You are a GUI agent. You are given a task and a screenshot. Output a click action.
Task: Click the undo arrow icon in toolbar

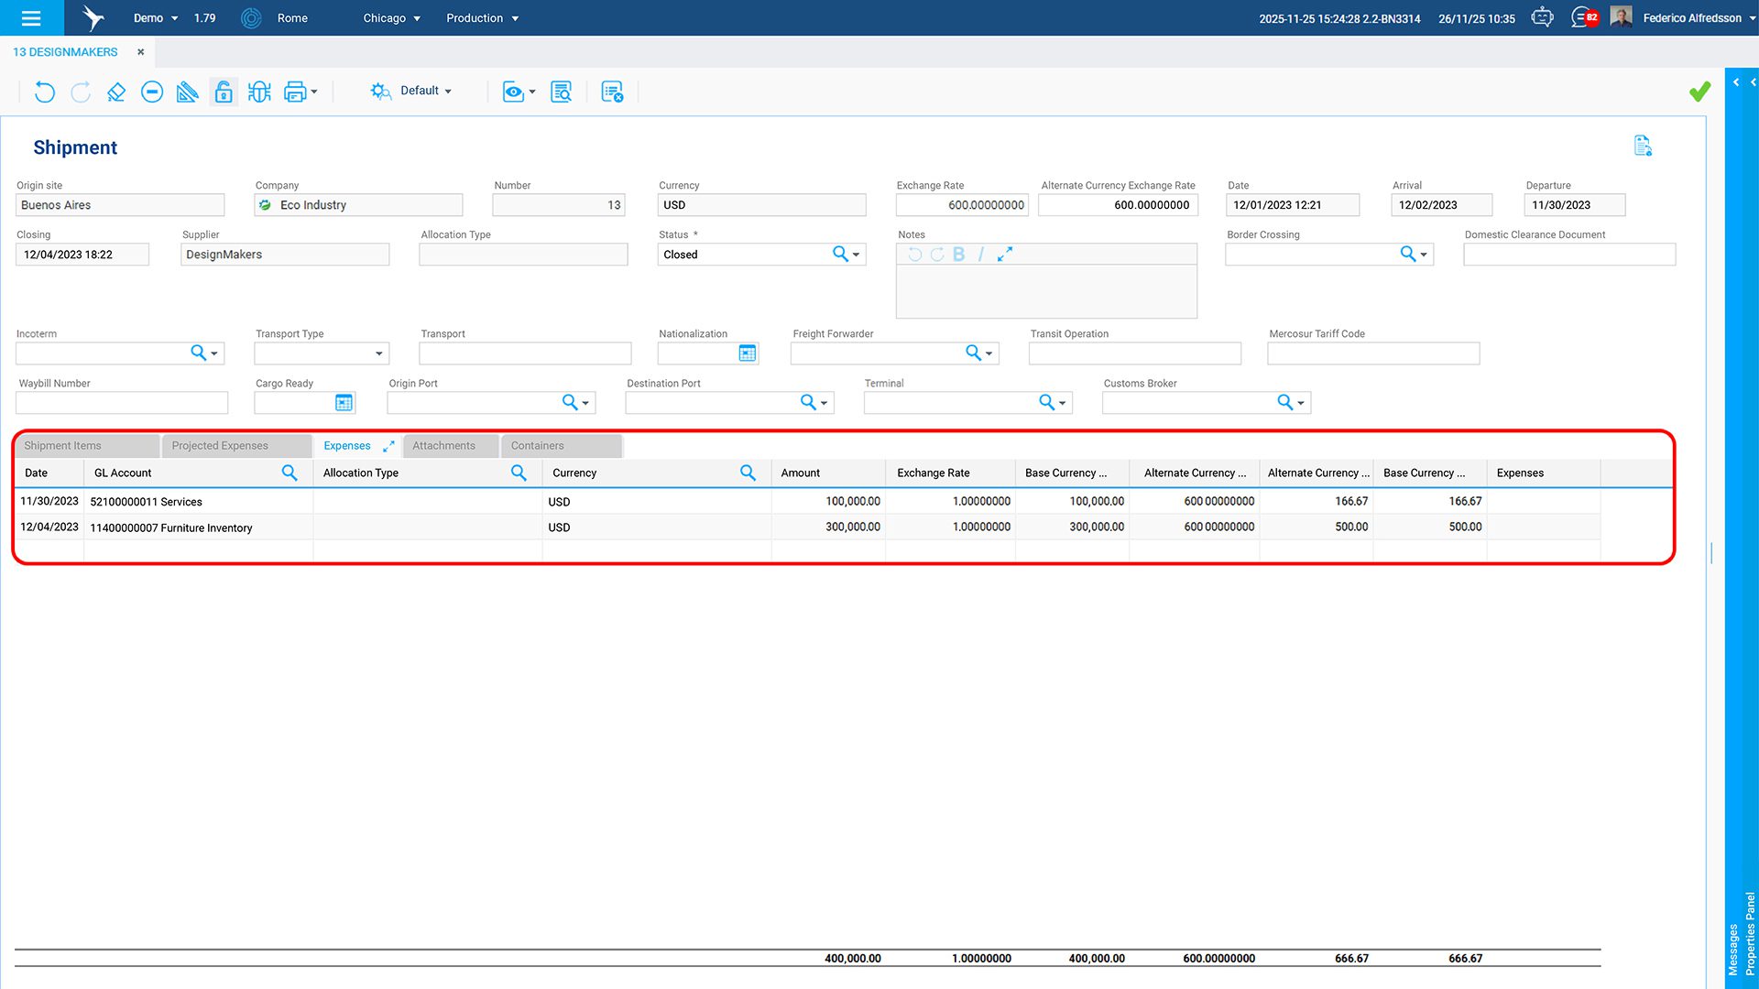click(x=44, y=92)
